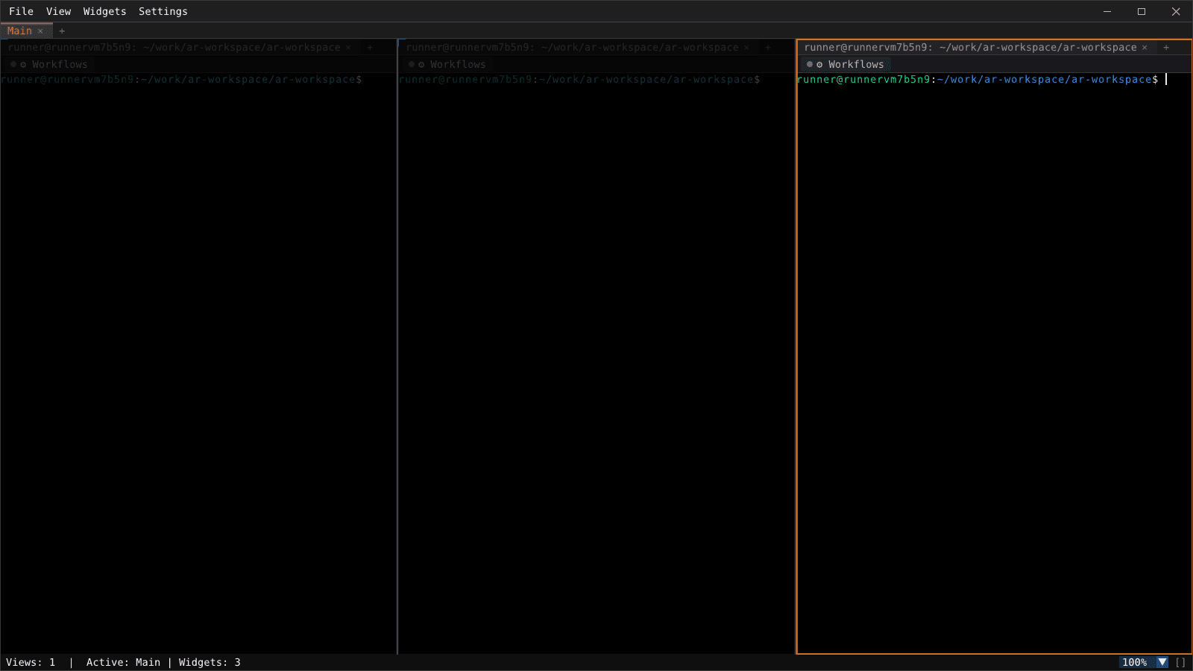The width and height of the screenshot is (1193, 671).
Task: Maximize the application window
Action: pos(1142,11)
